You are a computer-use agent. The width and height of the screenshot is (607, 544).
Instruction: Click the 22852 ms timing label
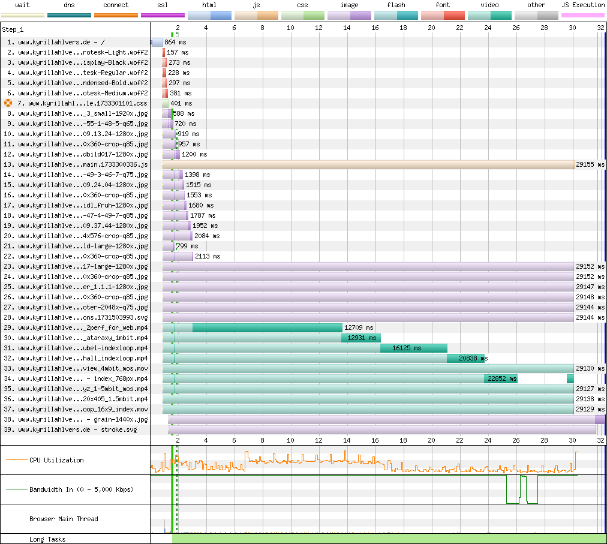[x=502, y=378]
